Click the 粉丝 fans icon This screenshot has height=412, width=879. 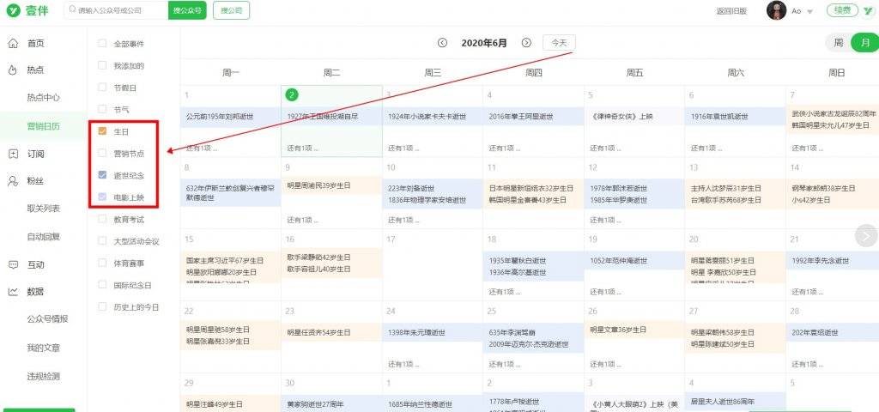[13, 181]
